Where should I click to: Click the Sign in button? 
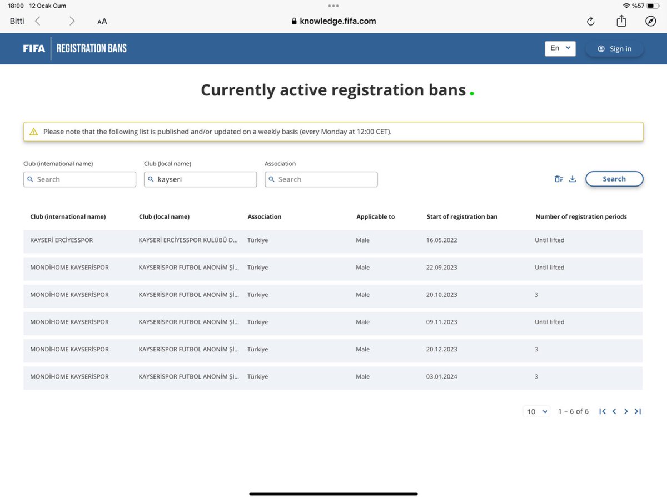pos(614,49)
